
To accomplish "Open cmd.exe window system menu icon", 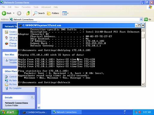I will click(x=20, y=25).
